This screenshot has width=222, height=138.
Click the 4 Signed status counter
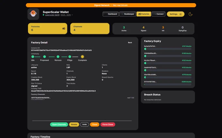click(x=143, y=29)
